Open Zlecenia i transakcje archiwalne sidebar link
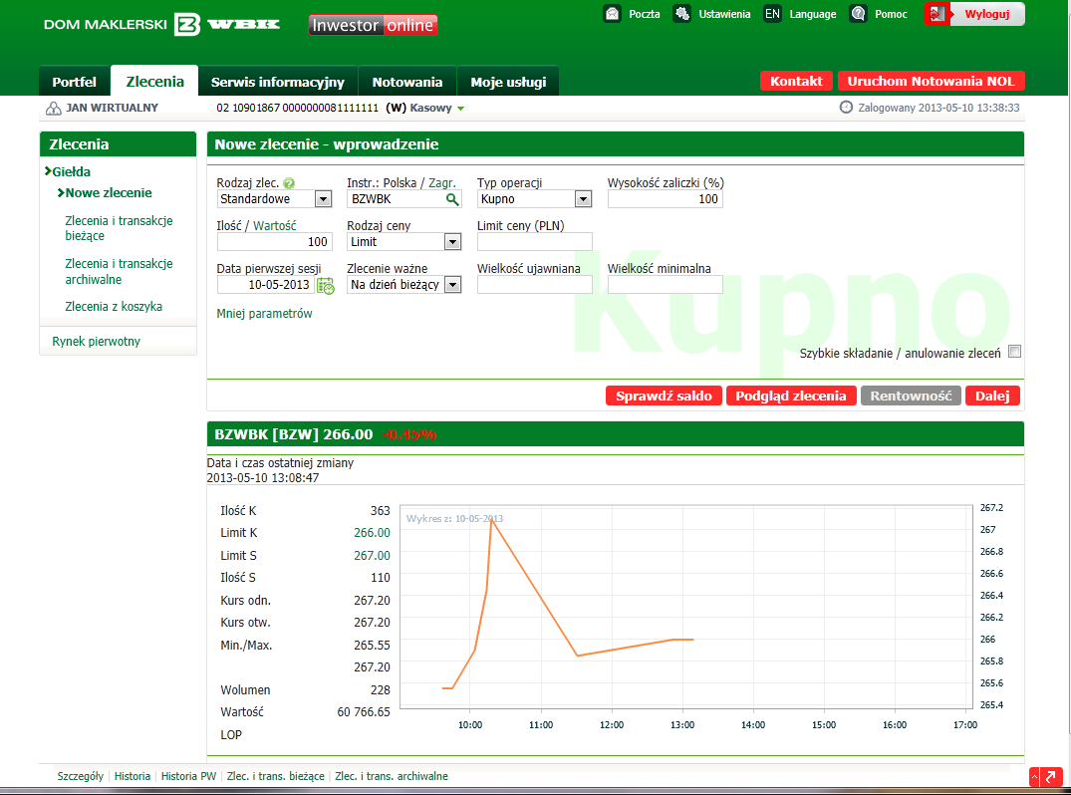Viewport: 1071px width, 795px height. click(119, 271)
